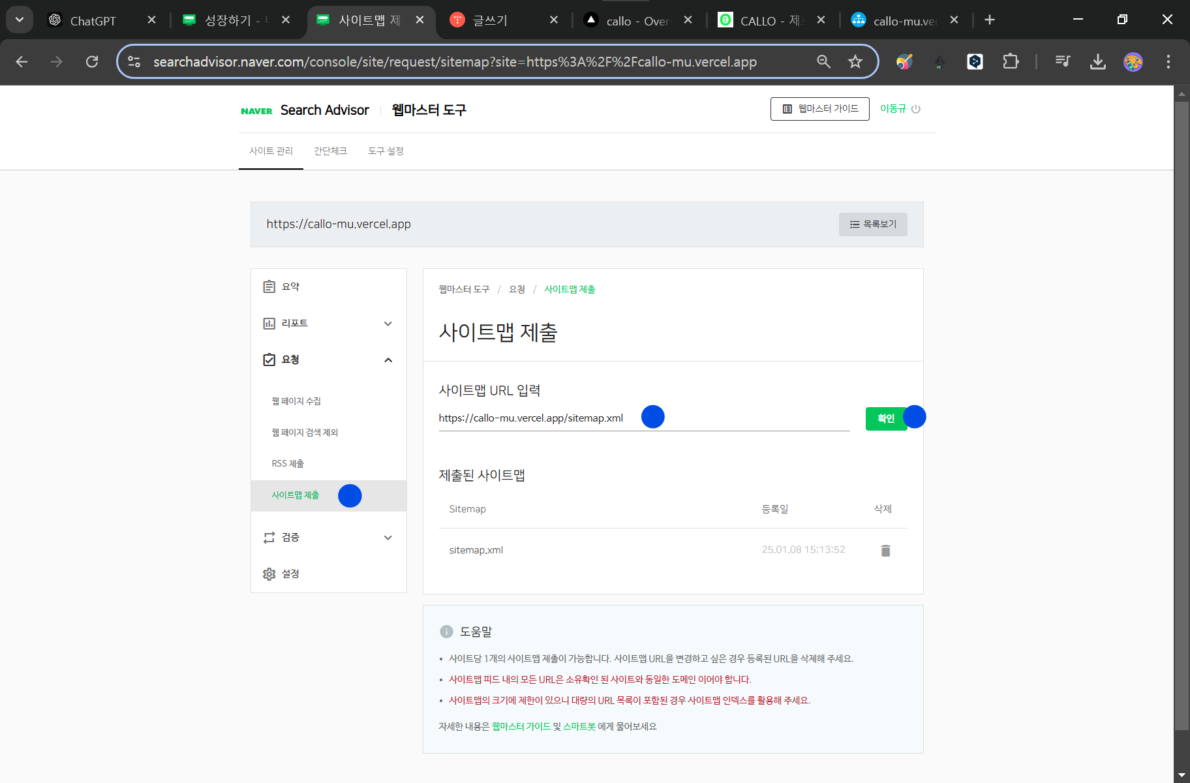This screenshot has height=783, width=1190.
Task: Switch to the 간단체크 tab
Action: click(x=331, y=151)
